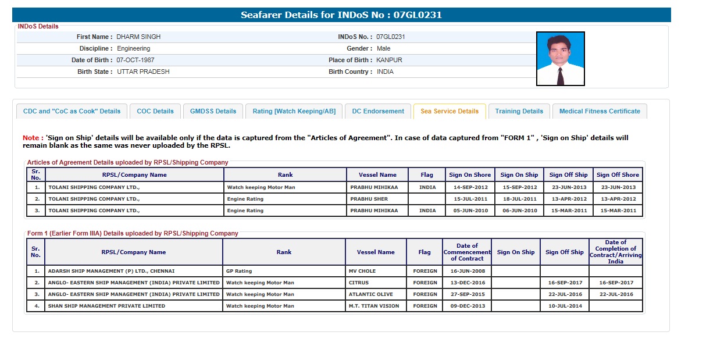Click the RPSL/Company Name header in Articles table
Viewport: 724px width, 339px height.
point(134,174)
